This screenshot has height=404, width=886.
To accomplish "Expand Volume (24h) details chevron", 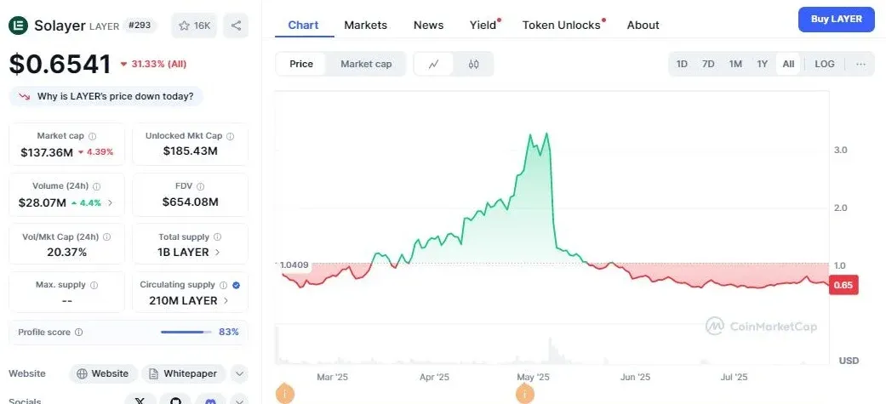I will point(110,202).
